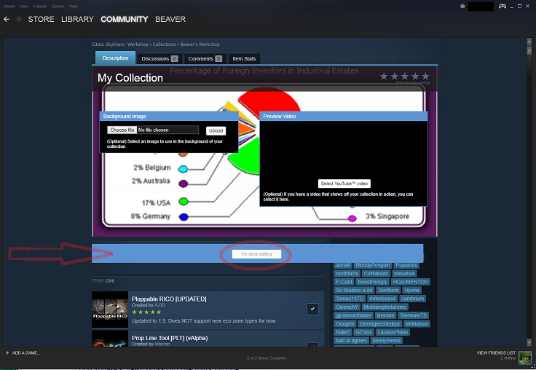The width and height of the screenshot is (536, 370).
Task: Open the View menu
Action: point(24,6)
